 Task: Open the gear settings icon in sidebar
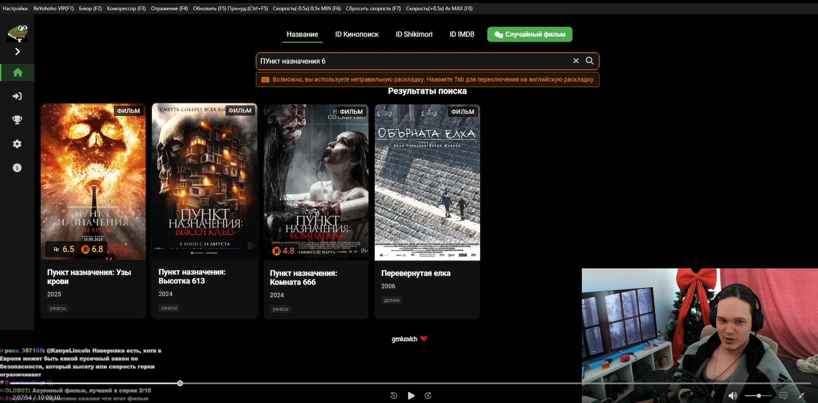(x=17, y=144)
